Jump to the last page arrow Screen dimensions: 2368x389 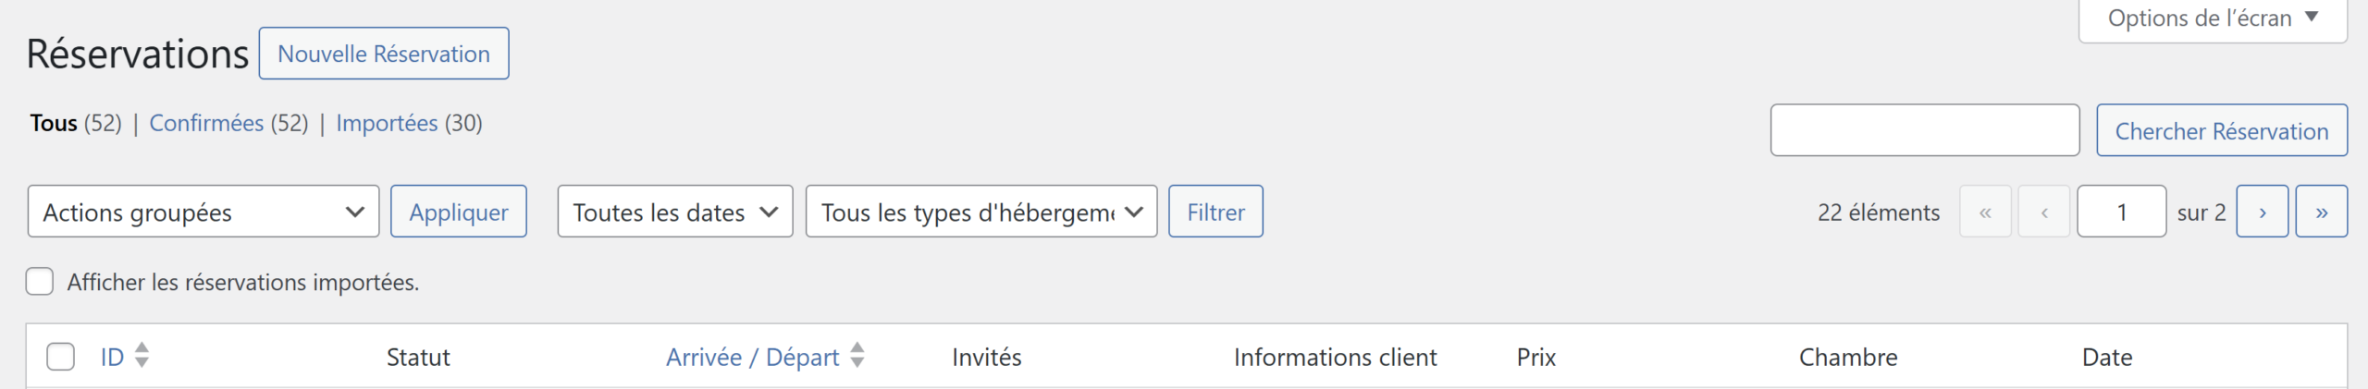tap(2321, 212)
